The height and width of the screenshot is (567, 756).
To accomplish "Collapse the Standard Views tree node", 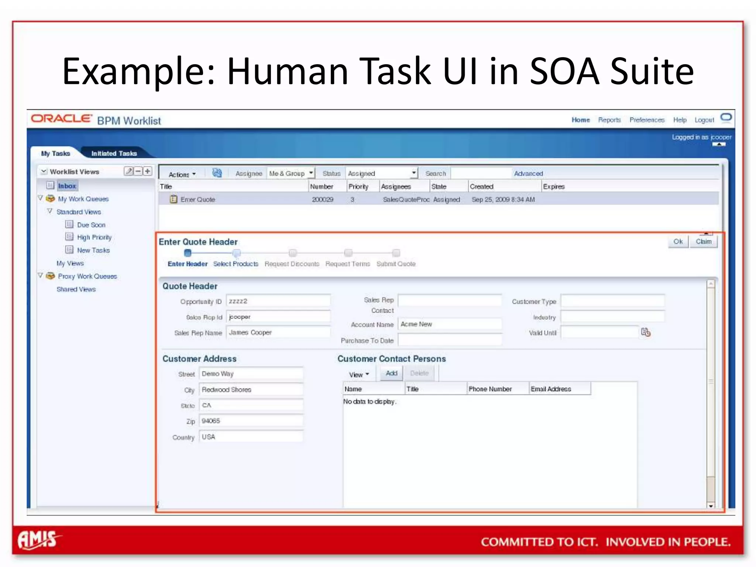I will (50, 211).
